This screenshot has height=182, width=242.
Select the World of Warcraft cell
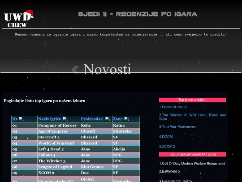[59, 143]
